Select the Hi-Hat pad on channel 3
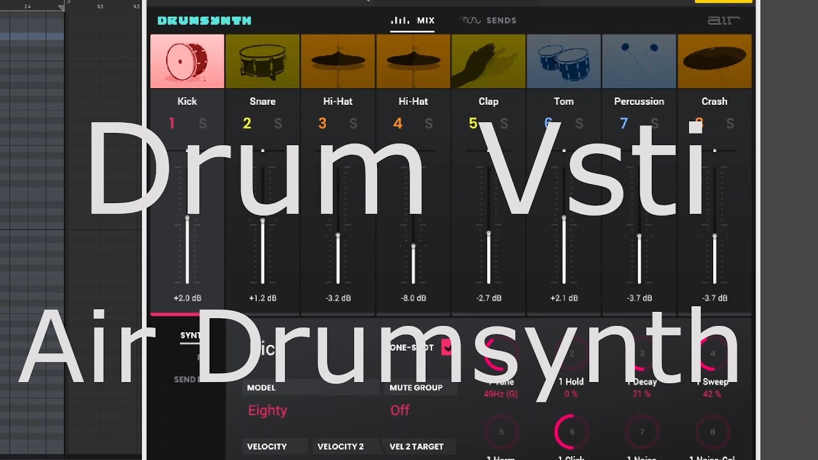Screen dimensions: 818x460 (338, 61)
